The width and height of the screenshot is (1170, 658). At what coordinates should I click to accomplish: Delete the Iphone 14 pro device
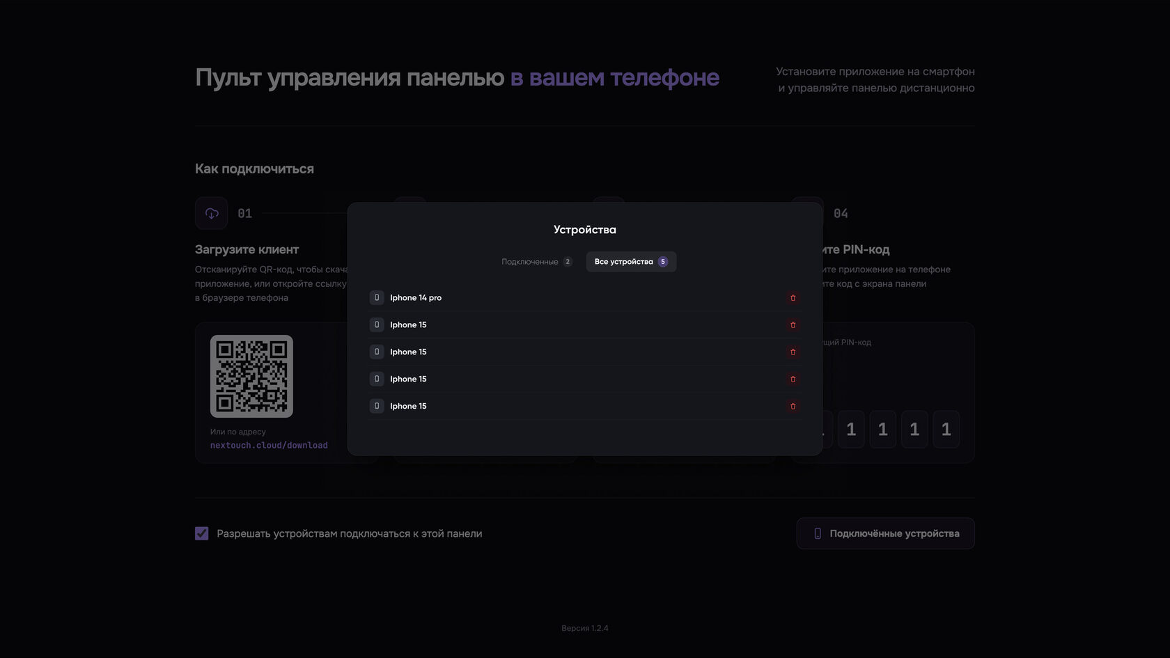coord(793,298)
